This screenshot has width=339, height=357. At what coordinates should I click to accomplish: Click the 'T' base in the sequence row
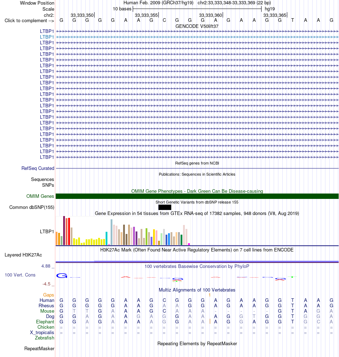[293, 20]
